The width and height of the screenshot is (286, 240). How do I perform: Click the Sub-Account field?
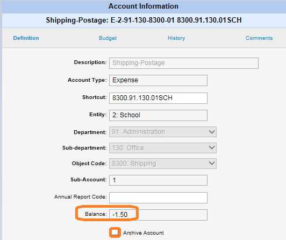(158, 180)
